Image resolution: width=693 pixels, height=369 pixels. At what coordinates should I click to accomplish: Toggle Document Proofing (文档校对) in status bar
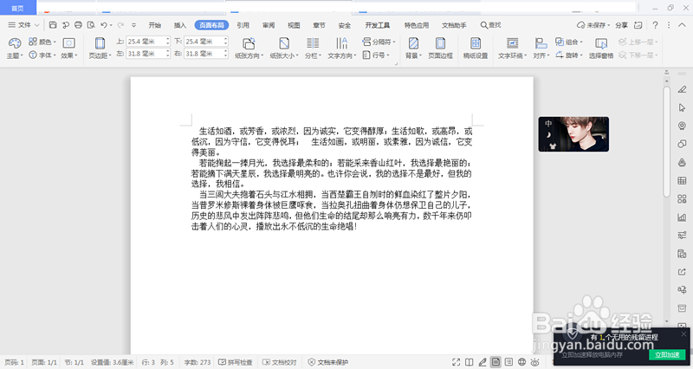pos(280,362)
